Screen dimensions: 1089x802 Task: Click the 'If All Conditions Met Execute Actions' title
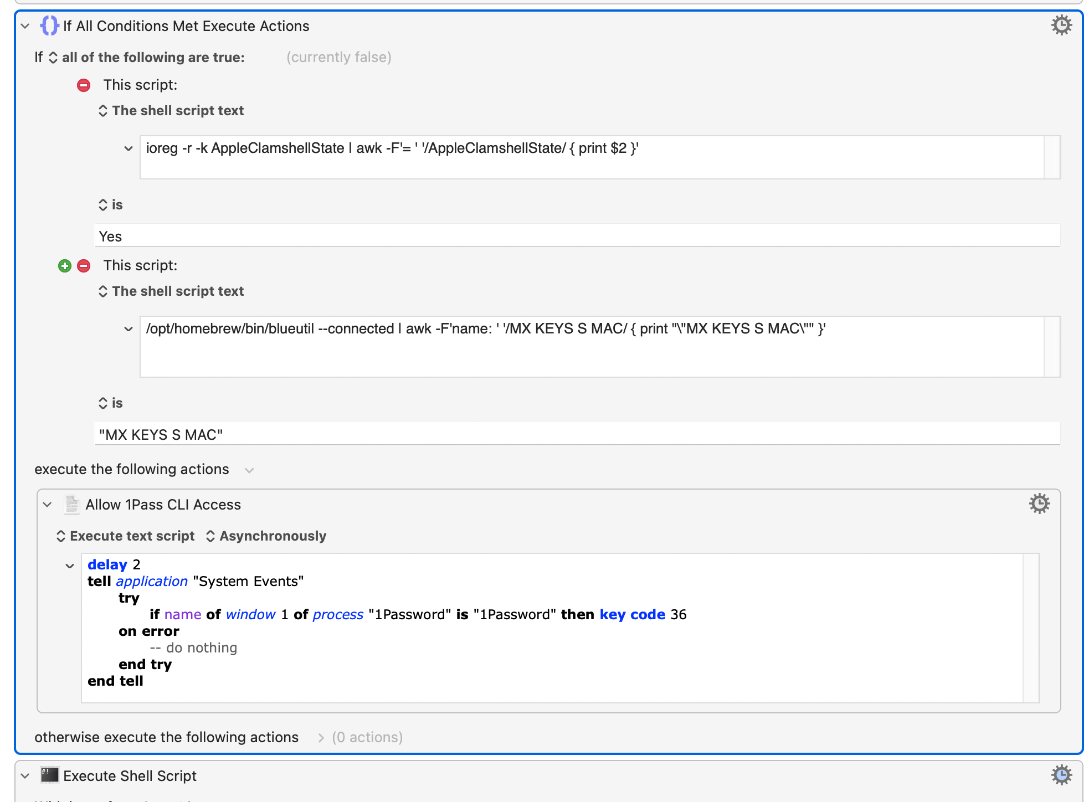[186, 26]
